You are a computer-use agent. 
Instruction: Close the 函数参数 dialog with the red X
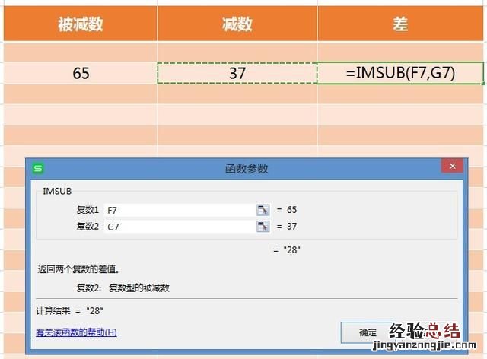(x=452, y=167)
